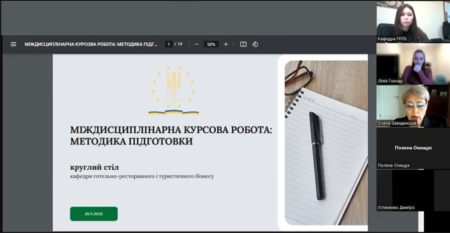Click the green 29.11.2023 date button

pos(94,214)
